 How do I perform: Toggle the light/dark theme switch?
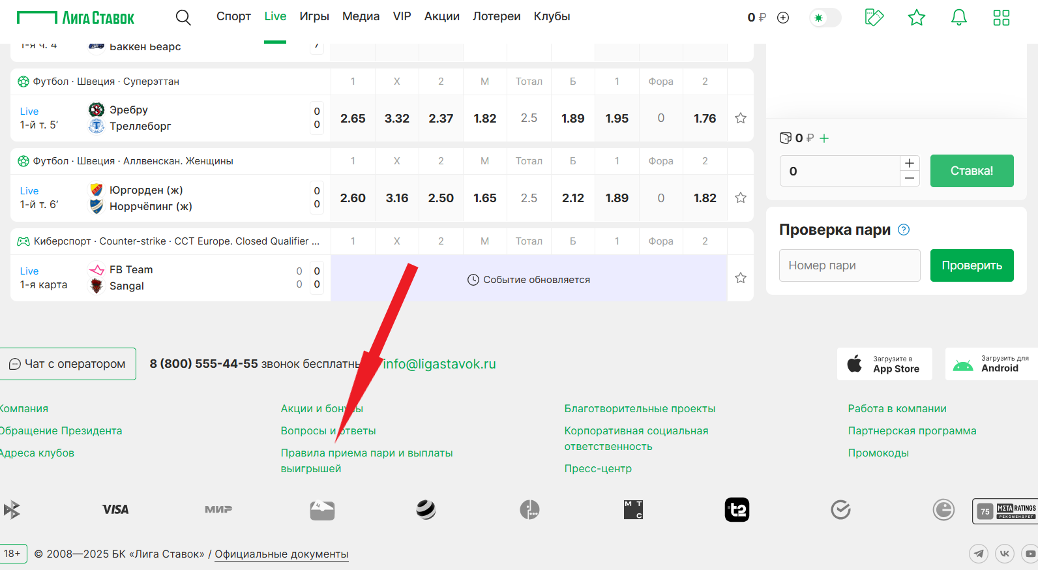pos(825,18)
